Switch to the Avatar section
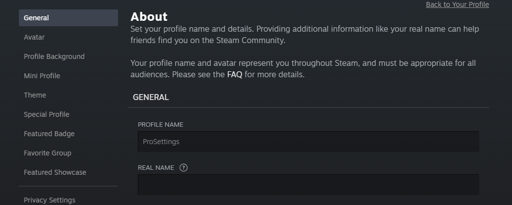The width and height of the screenshot is (512, 205). (x=34, y=37)
